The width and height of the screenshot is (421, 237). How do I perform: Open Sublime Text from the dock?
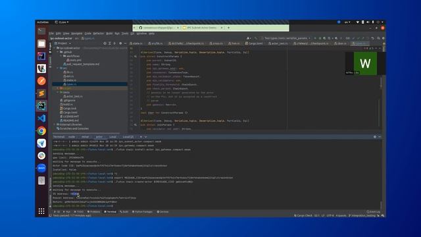41,93
